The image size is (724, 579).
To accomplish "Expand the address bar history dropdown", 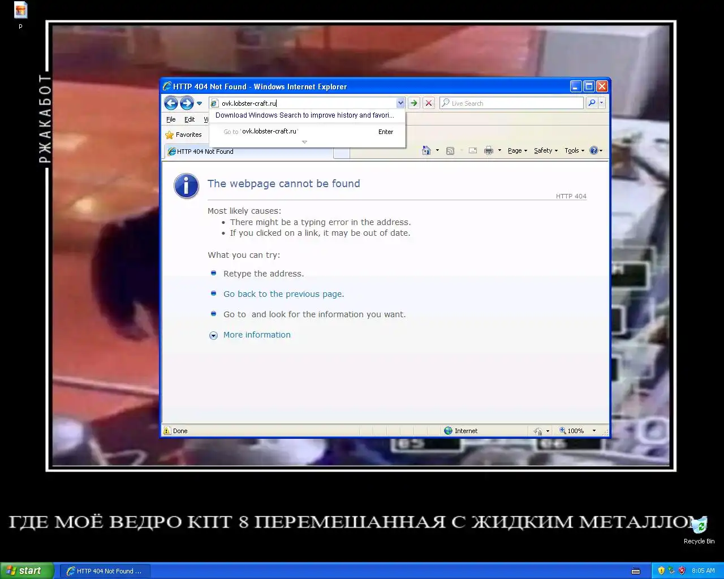I will [x=400, y=103].
